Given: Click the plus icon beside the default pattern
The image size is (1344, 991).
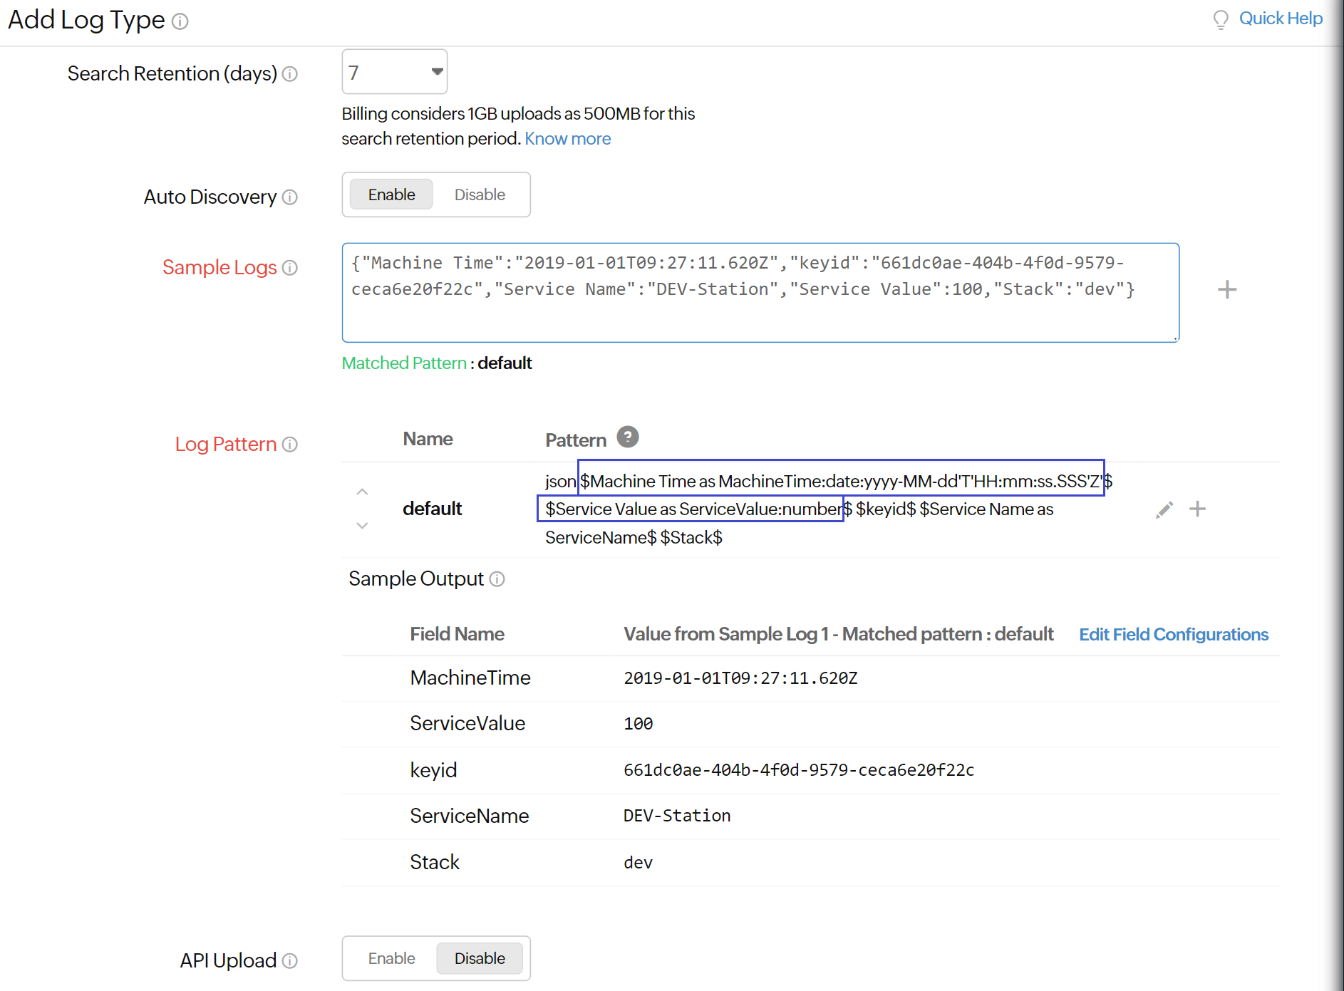Looking at the screenshot, I should [1198, 509].
